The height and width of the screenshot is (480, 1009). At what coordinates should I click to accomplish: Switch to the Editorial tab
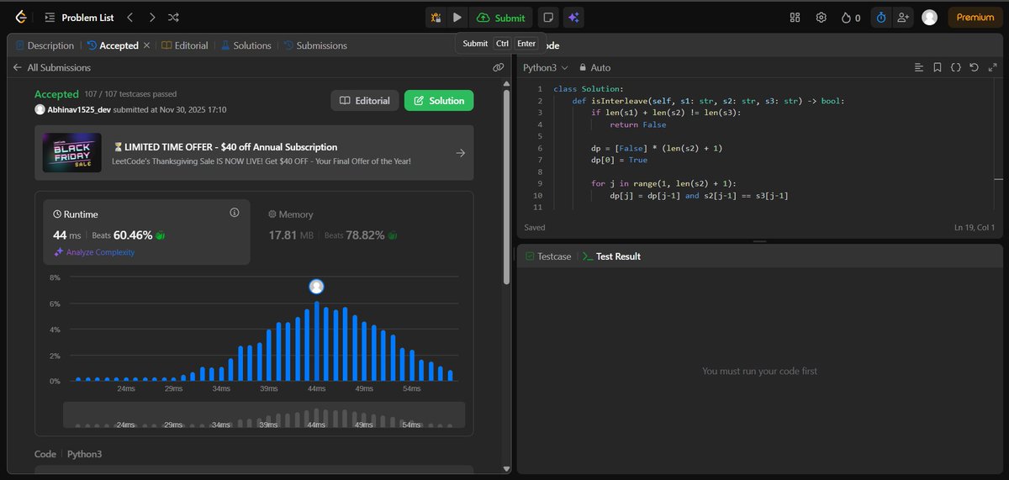(x=185, y=45)
